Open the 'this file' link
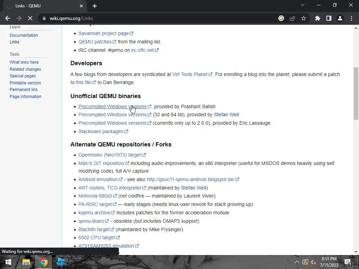The width and height of the screenshot is (359, 269). (x=86, y=82)
